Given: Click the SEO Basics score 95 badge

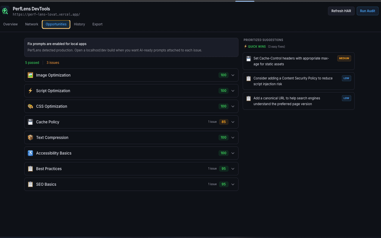Looking at the screenshot, I should (x=224, y=184).
